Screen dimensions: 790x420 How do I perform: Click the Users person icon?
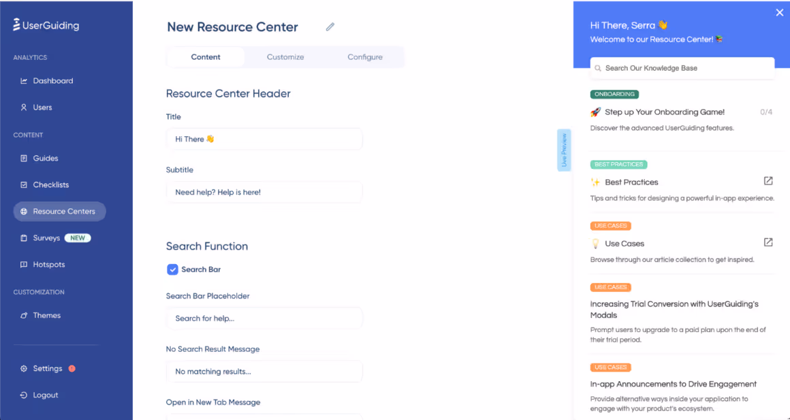24,108
